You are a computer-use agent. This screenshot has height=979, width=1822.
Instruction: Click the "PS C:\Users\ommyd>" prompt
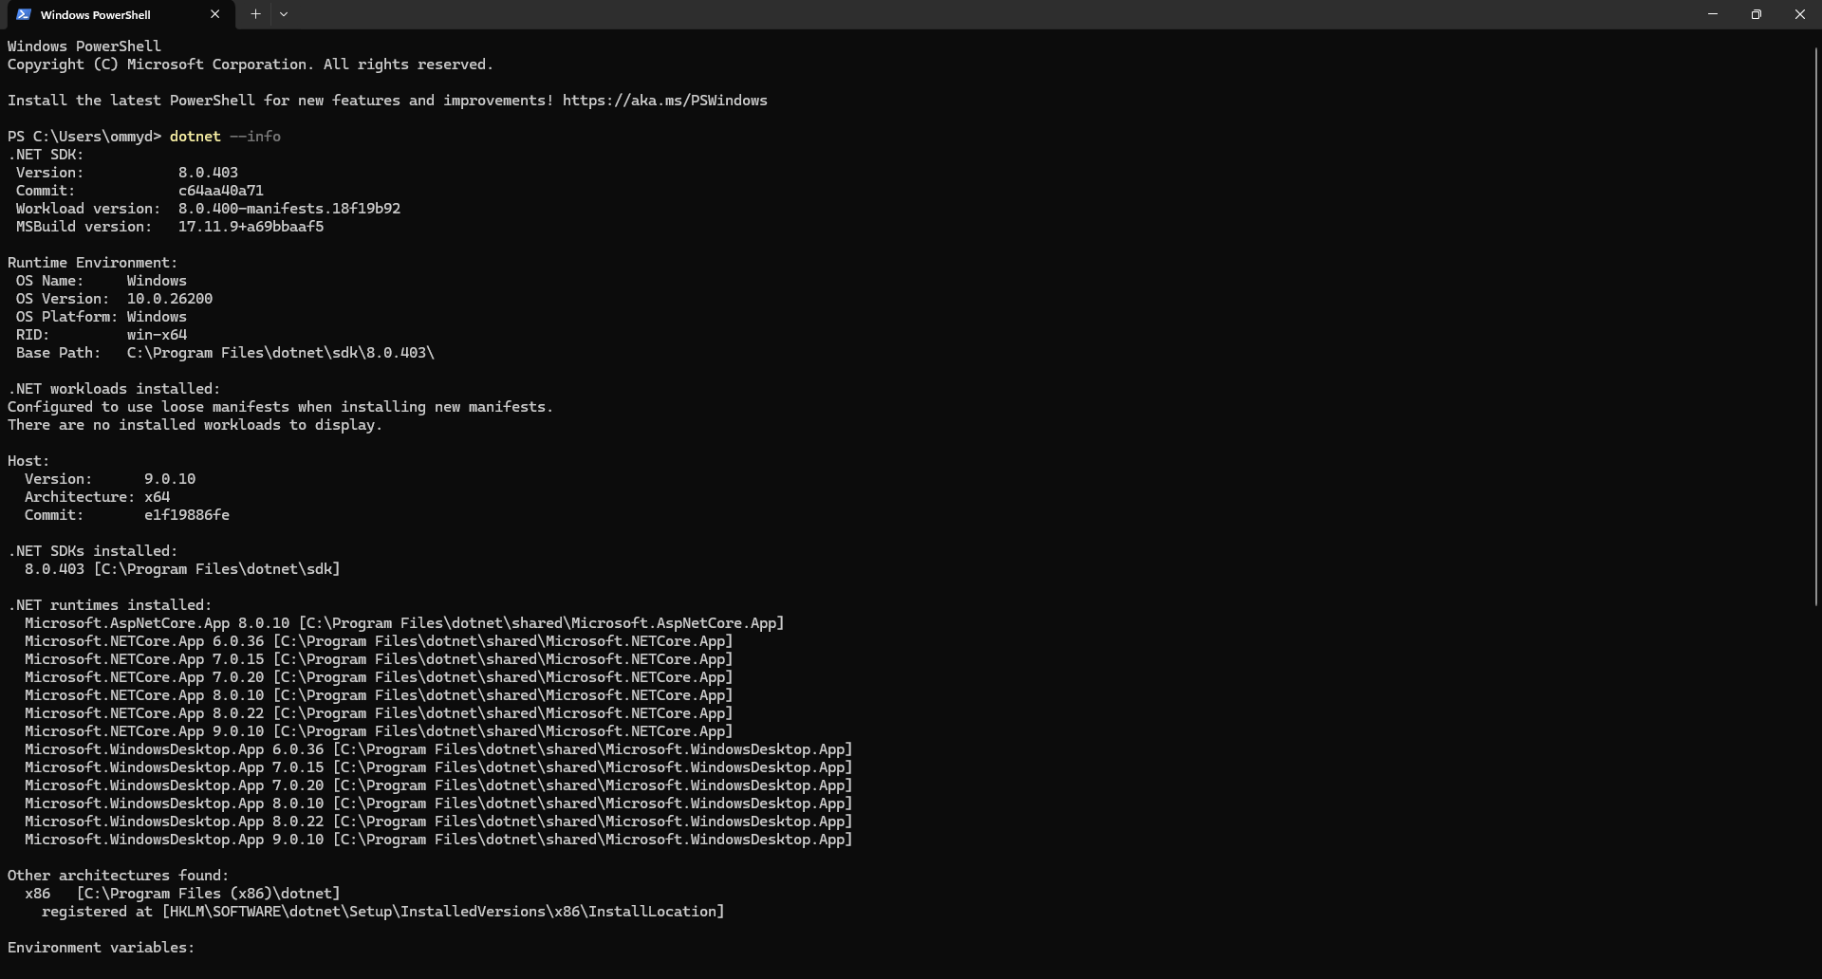tap(84, 137)
